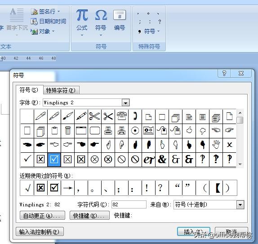Select the trash can symbol
Screen dimensions: 258x244
[67, 131]
